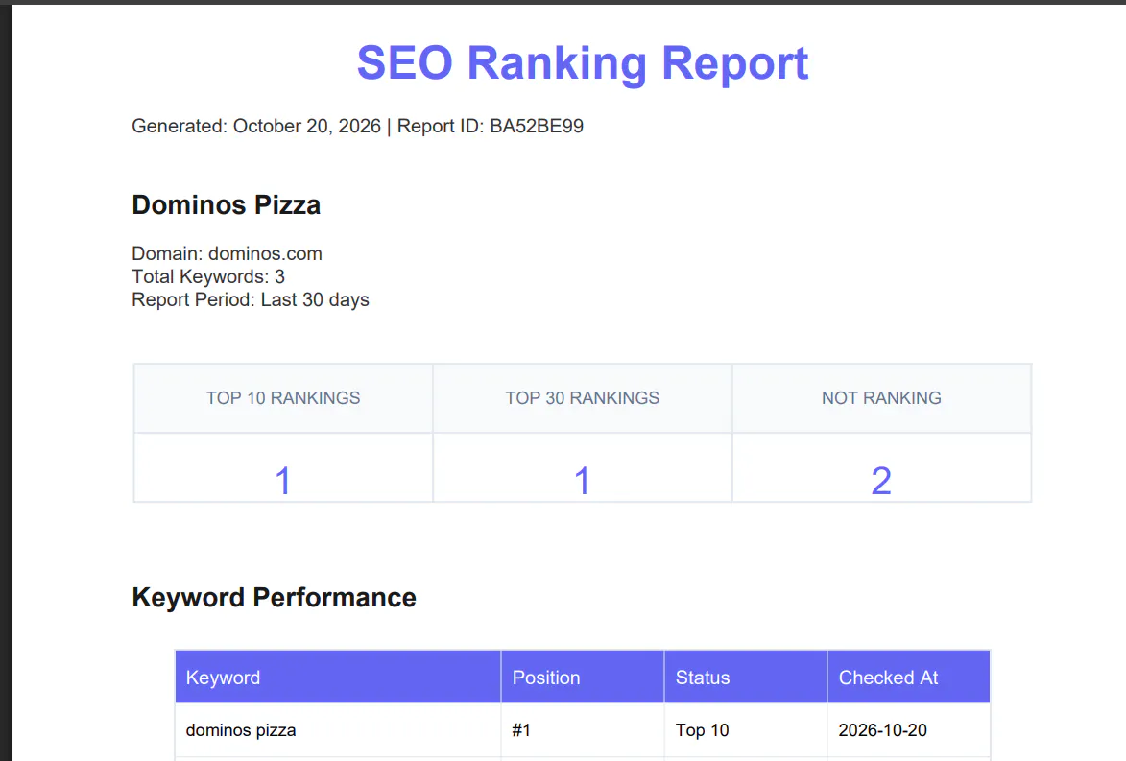Image resolution: width=1126 pixels, height=761 pixels.
Task: Click the number 2 under NOT RANKING
Action: (882, 480)
